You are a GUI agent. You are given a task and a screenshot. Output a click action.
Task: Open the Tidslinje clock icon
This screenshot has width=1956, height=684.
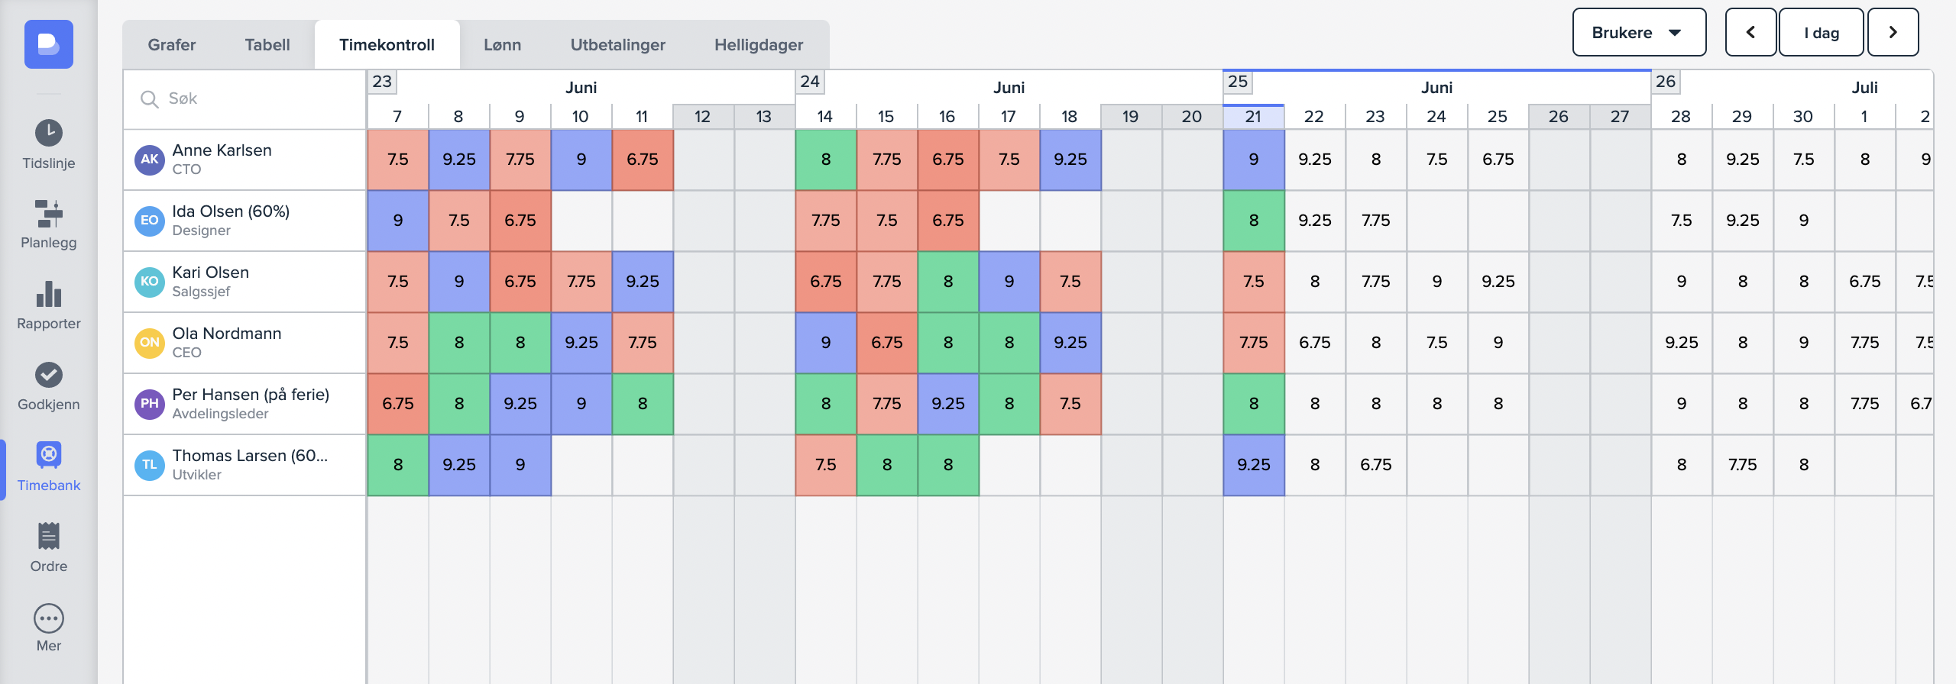click(49, 134)
